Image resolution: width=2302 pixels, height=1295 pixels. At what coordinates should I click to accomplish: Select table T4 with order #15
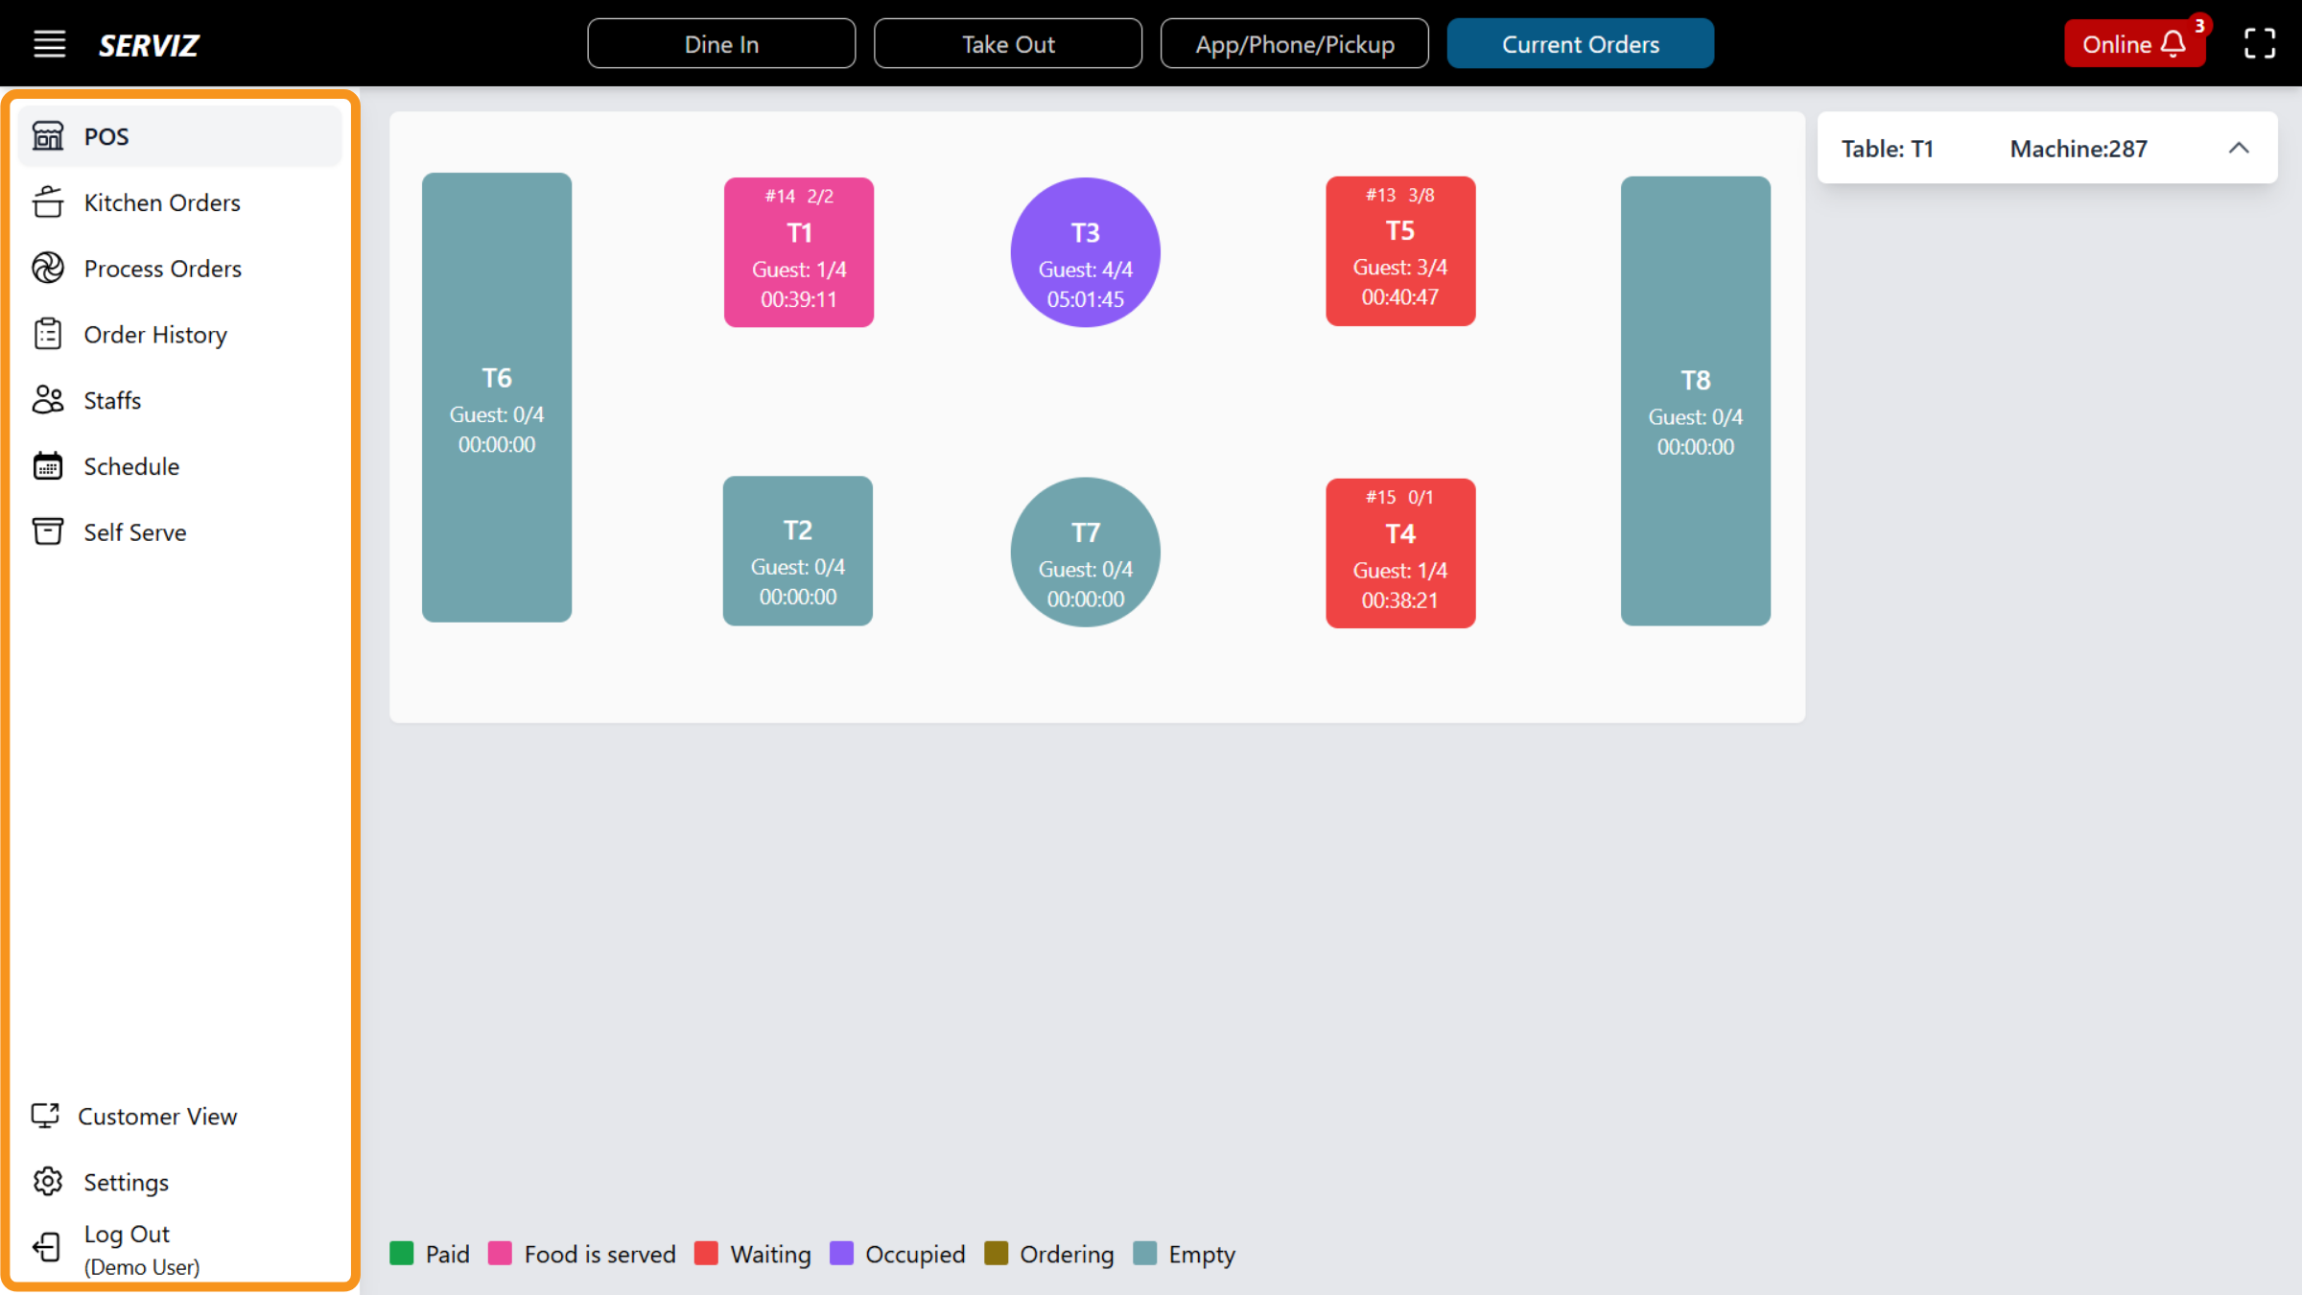click(1400, 553)
